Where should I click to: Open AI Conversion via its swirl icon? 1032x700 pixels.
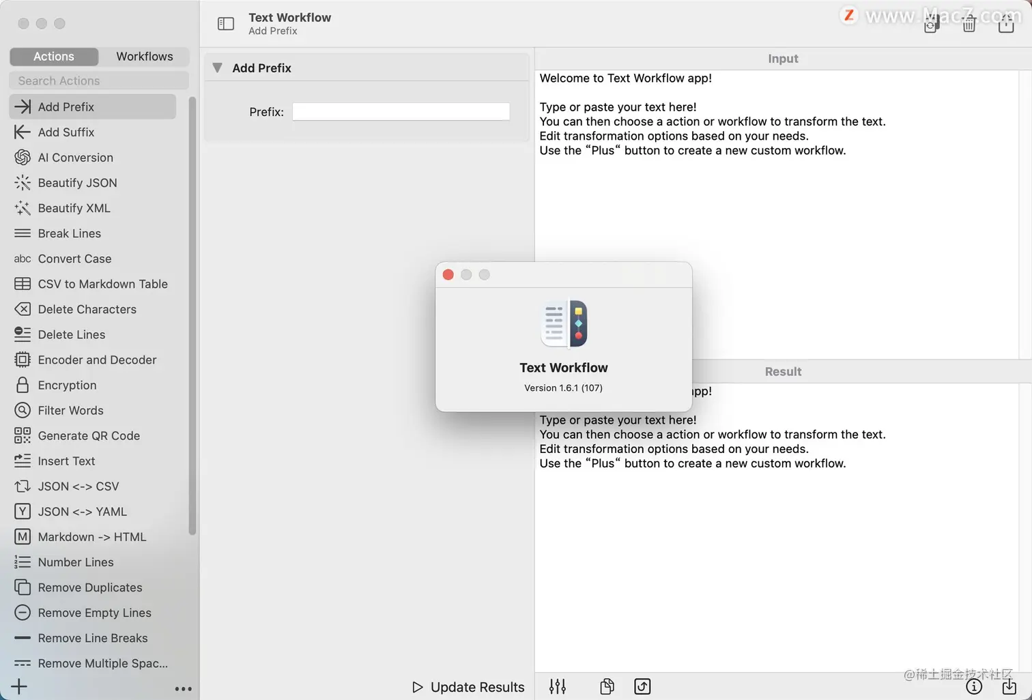point(23,157)
